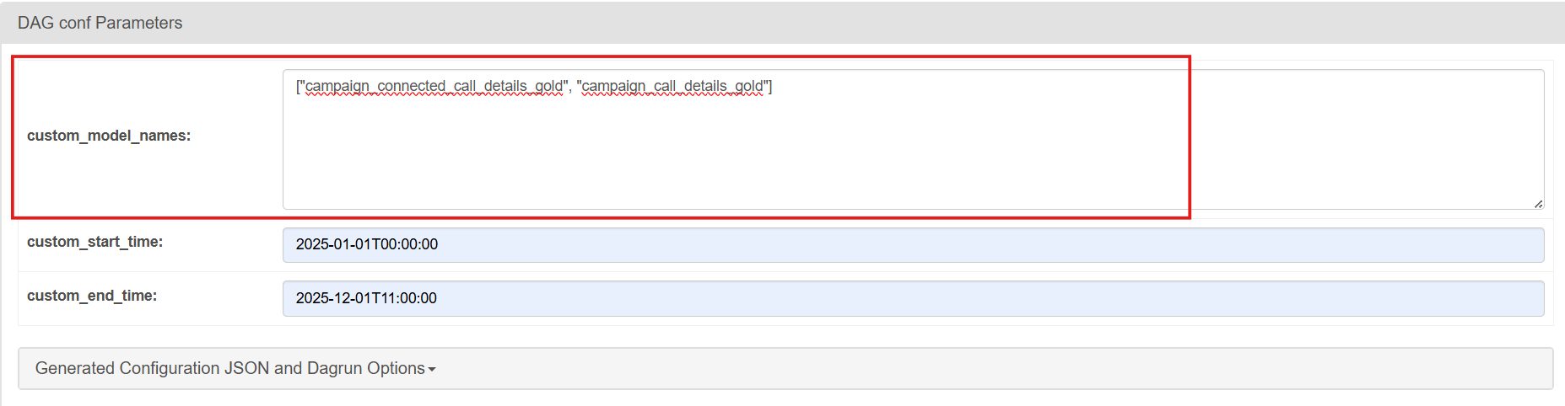Grab the text area resize handle
1565x406 pixels.
pyautogui.click(x=1538, y=204)
